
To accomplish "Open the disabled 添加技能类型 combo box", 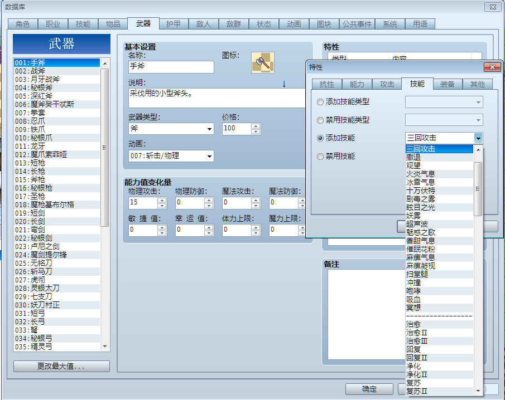I will click(444, 103).
